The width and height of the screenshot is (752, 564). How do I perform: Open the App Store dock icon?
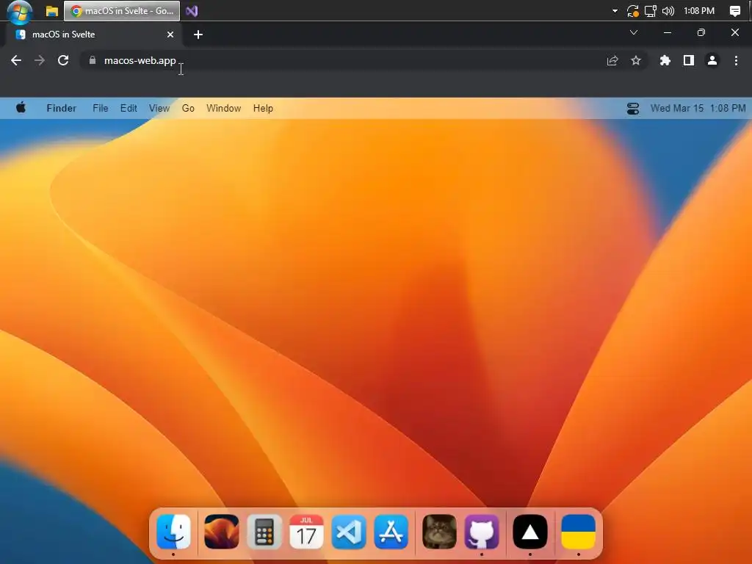point(391,532)
